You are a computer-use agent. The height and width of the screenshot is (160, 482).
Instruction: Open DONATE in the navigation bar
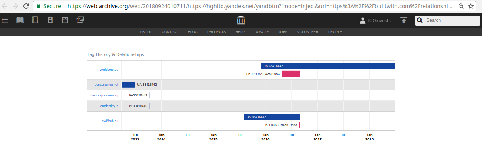[262, 32]
